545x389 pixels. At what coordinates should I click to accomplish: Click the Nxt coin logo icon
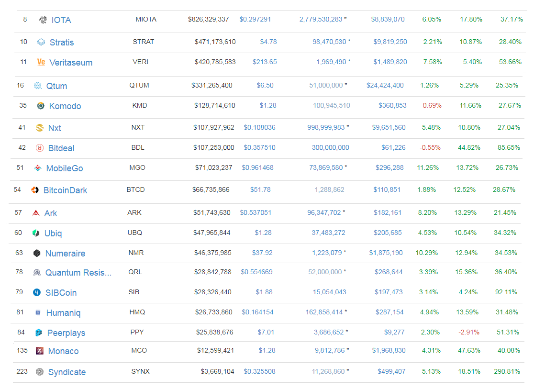point(40,128)
